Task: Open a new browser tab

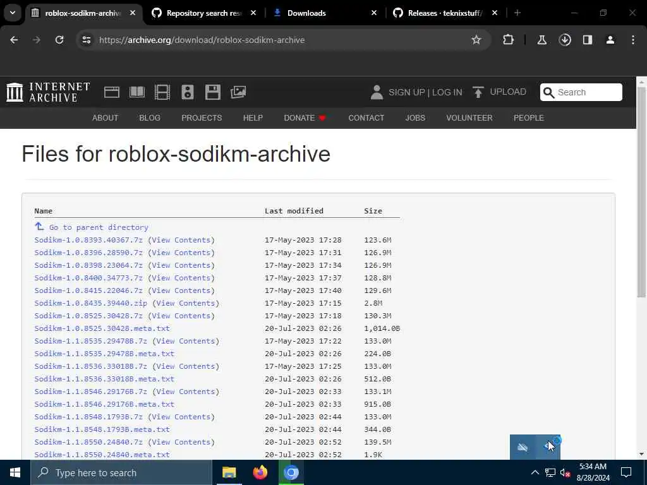Action: [517, 13]
